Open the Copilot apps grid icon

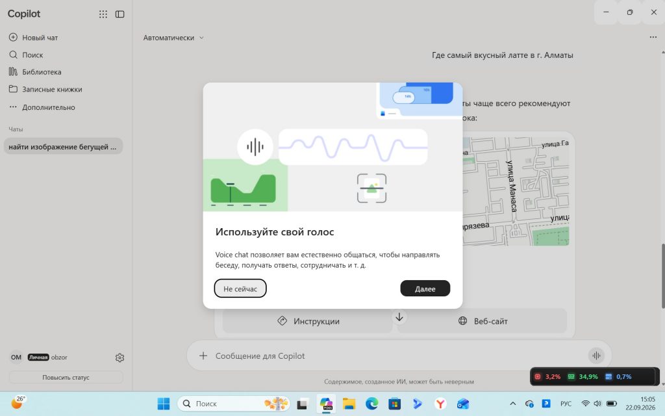click(103, 14)
